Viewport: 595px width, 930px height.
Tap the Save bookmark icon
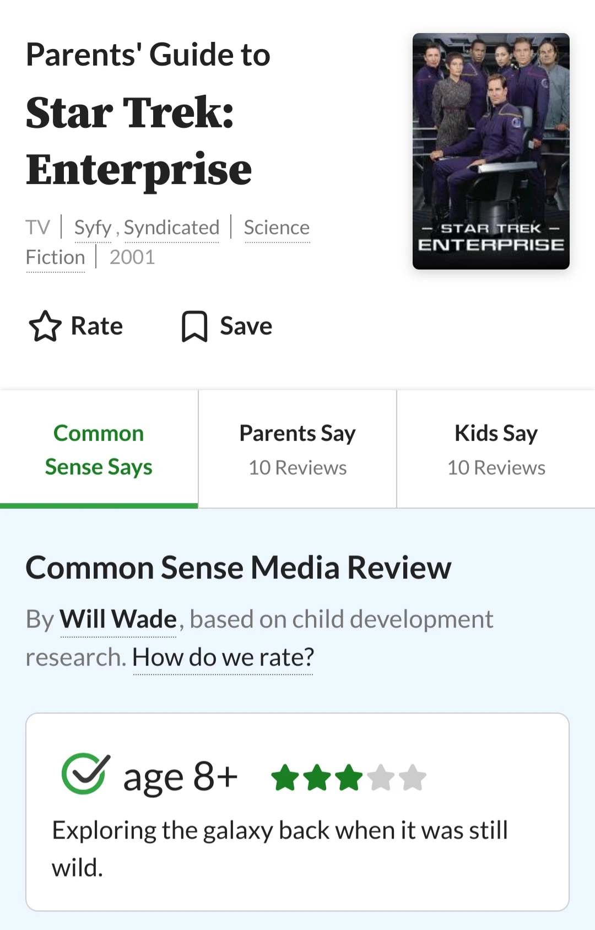(x=194, y=326)
